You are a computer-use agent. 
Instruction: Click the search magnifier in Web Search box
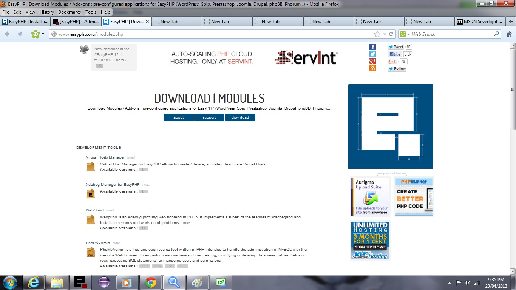pyautogui.click(x=497, y=34)
